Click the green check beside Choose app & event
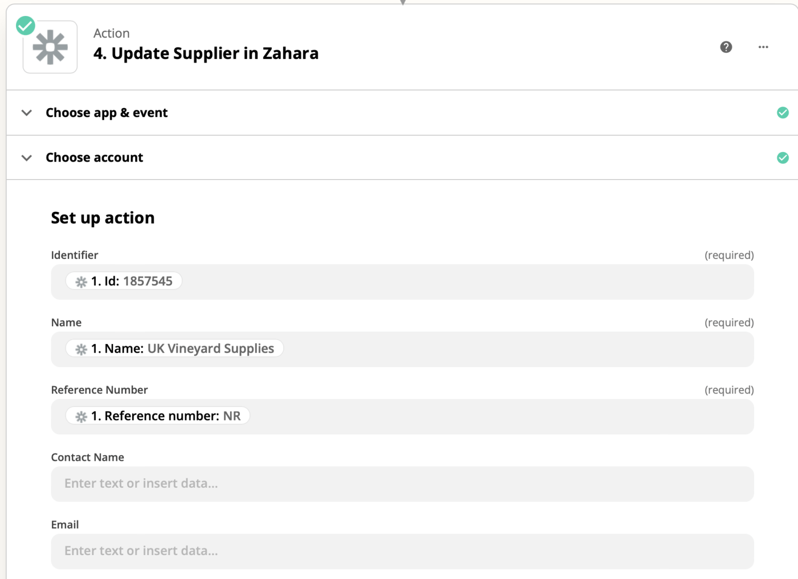798x579 pixels. tap(783, 113)
